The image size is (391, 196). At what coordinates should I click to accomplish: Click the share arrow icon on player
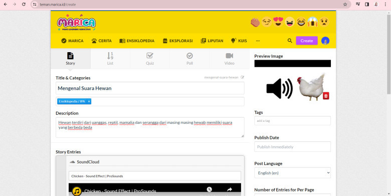click(230, 189)
